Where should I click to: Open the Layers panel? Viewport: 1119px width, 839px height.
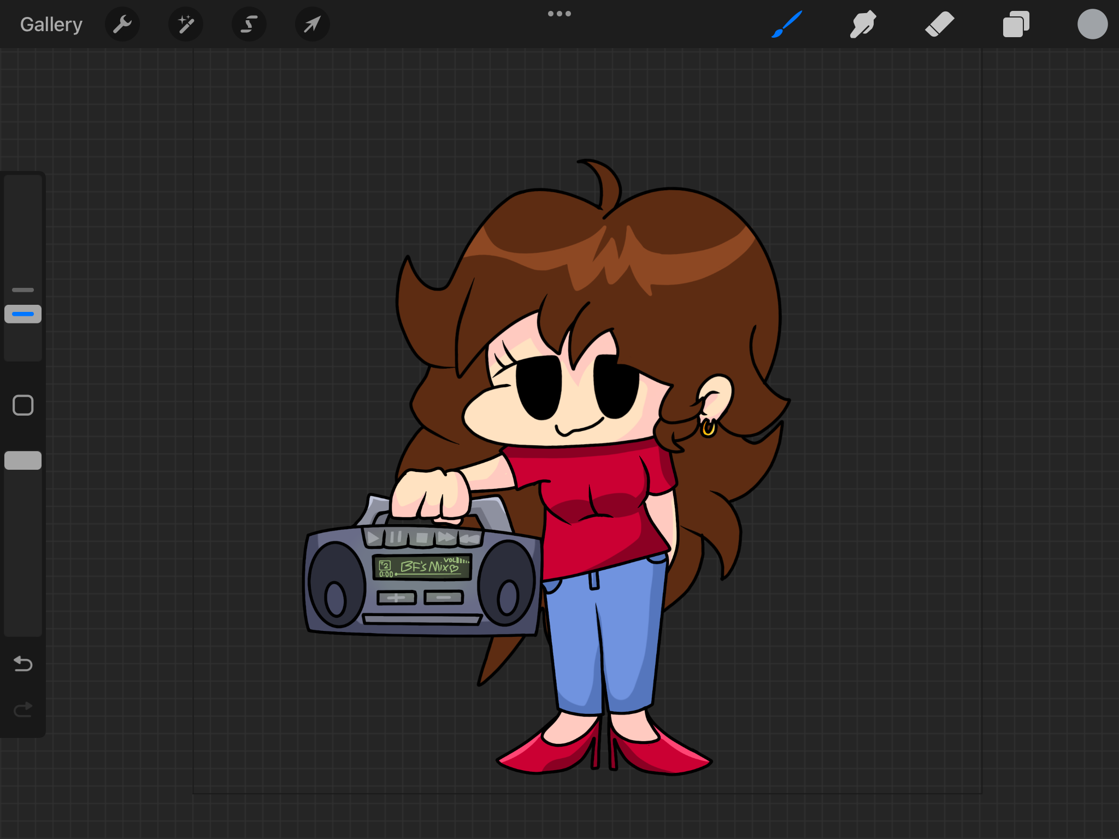point(1016,25)
